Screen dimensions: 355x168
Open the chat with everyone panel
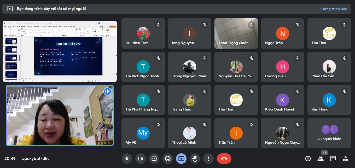(333, 159)
